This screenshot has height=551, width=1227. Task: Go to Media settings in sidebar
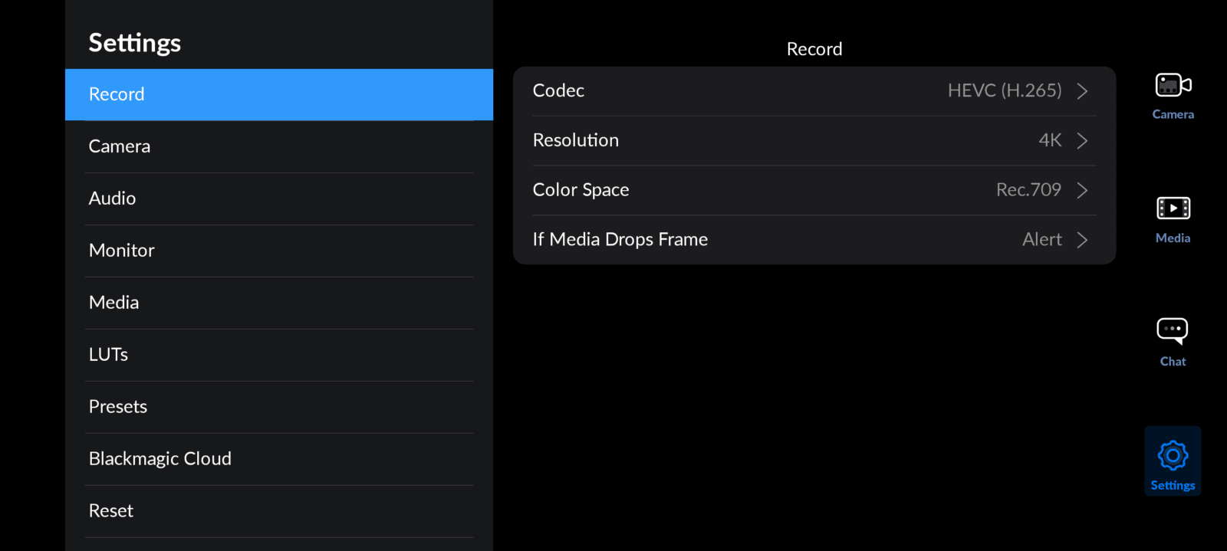tap(278, 303)
